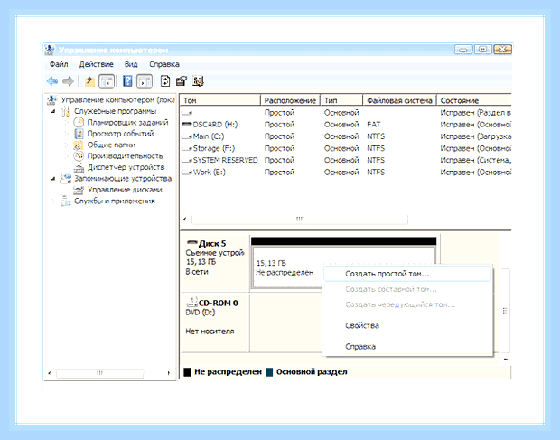Click the black Не распределен legend swatch
This screenshot has height=440, width=560.
187,372
